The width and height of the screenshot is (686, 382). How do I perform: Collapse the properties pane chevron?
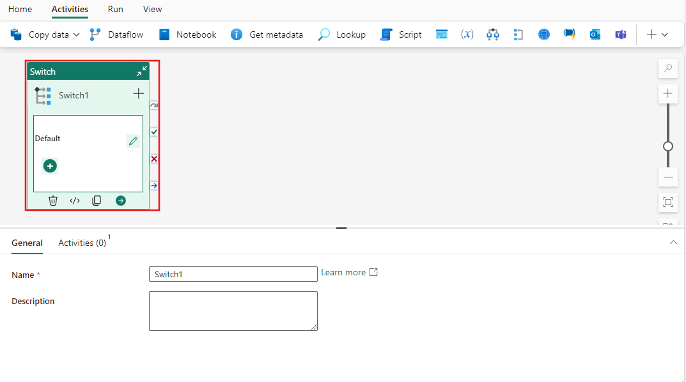point(673,243)
